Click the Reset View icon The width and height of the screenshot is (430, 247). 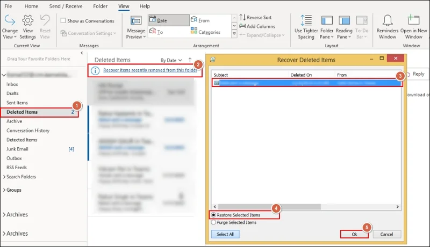click(x=45, y=20)
